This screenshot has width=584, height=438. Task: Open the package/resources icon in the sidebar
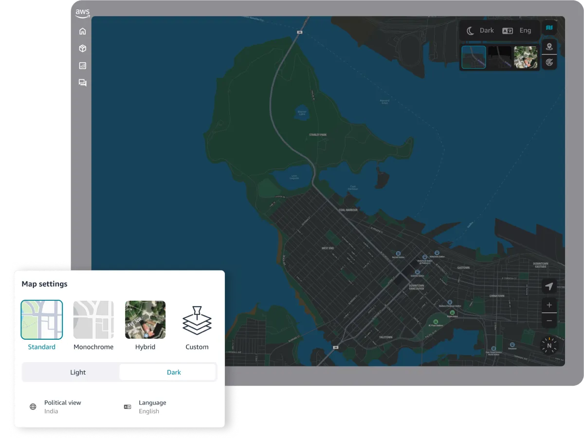[82, 48]
